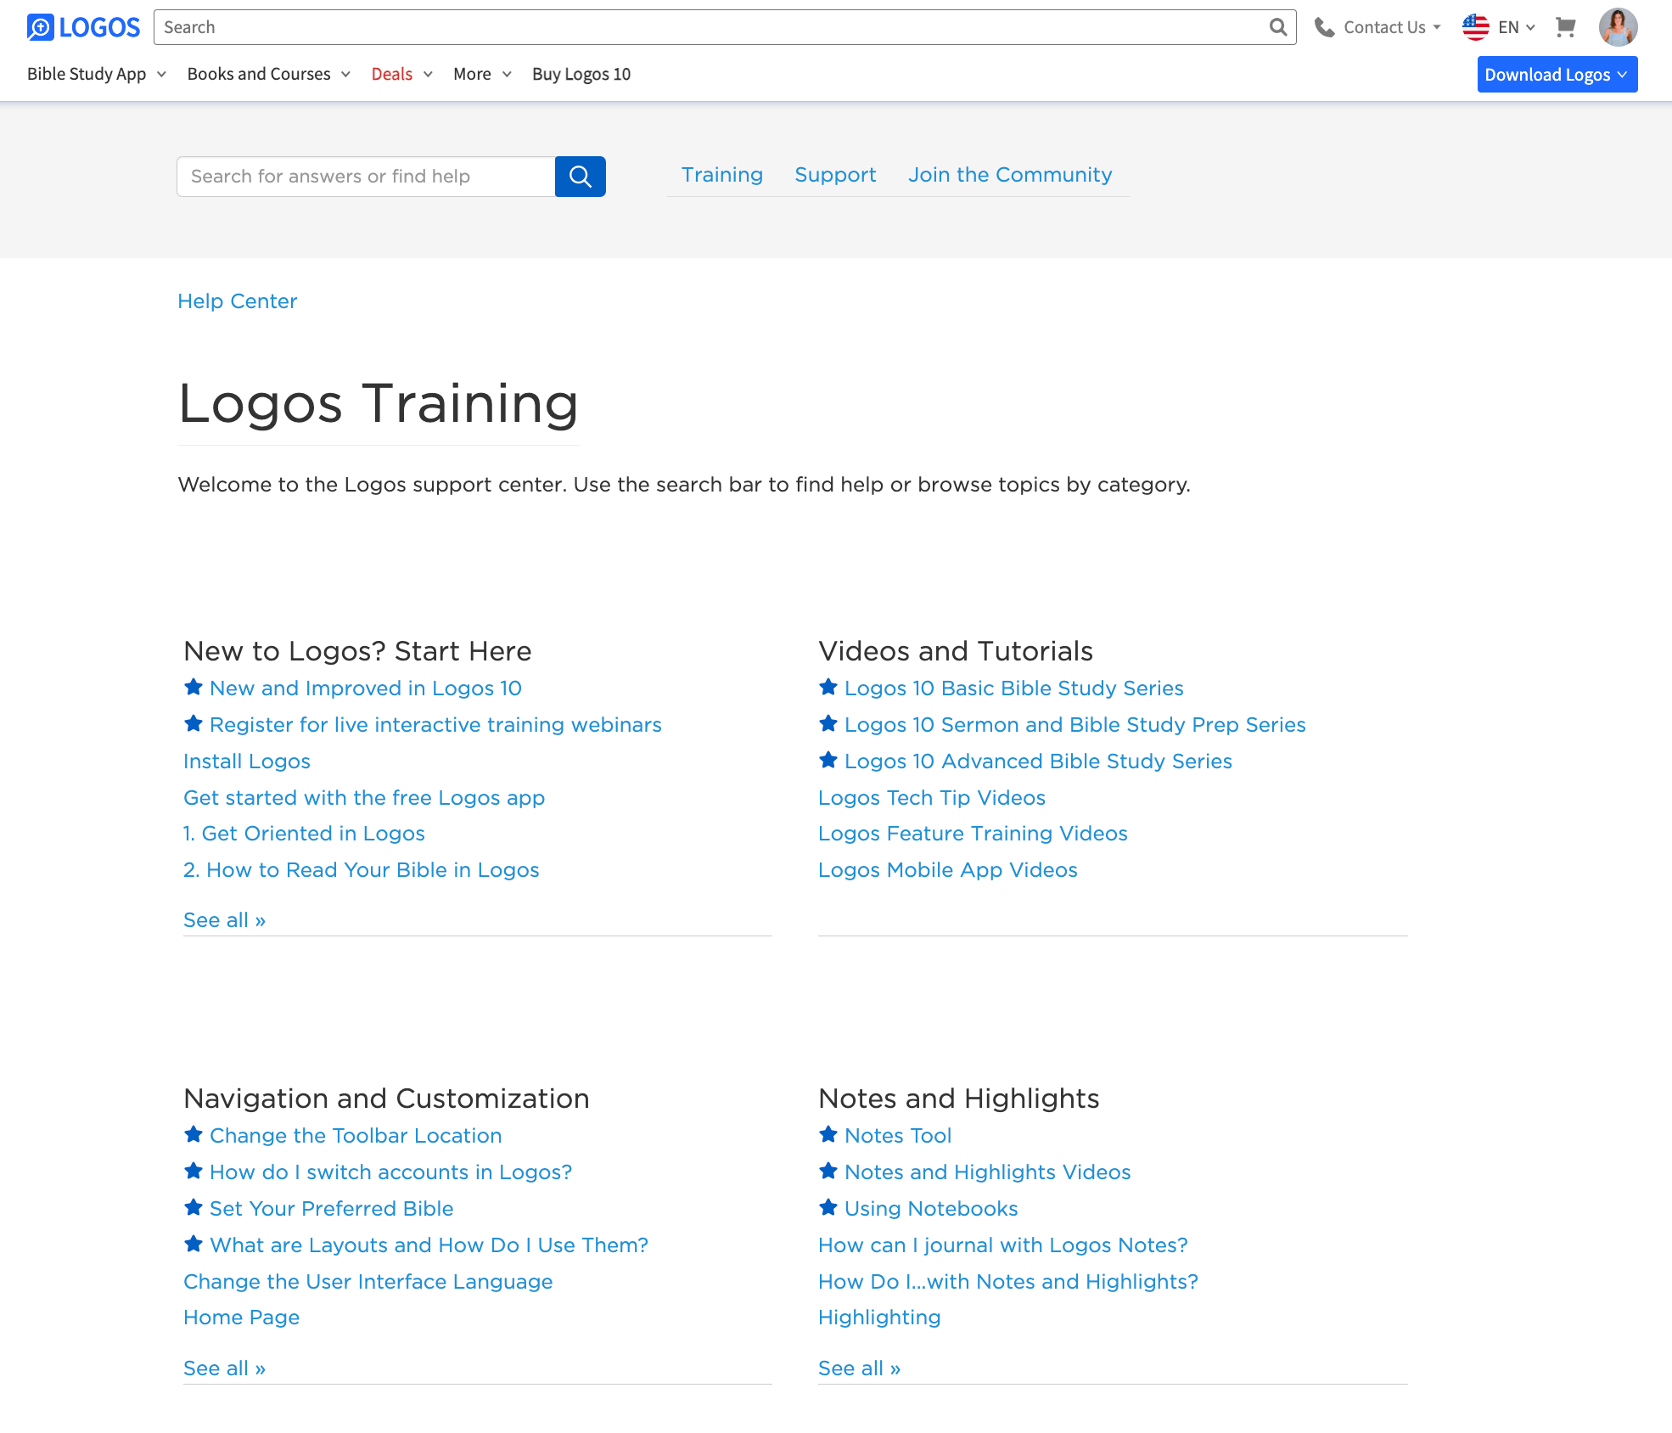Open the user profile avatar
The height and width of the screenshot is (1433, 1672).
click(1618, 27)
